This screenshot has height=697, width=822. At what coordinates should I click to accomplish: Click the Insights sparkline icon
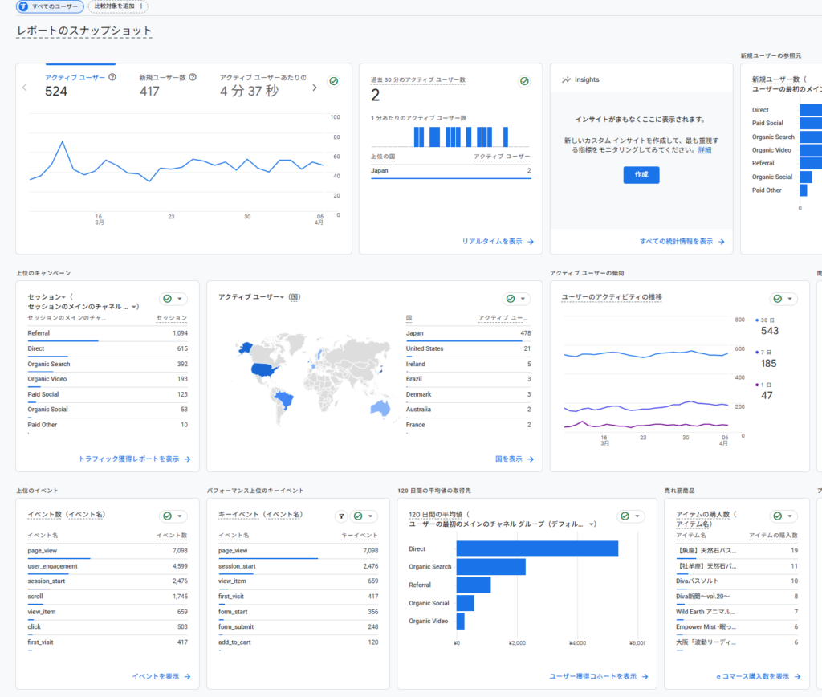pyautogui.click(x=566, y=80)
